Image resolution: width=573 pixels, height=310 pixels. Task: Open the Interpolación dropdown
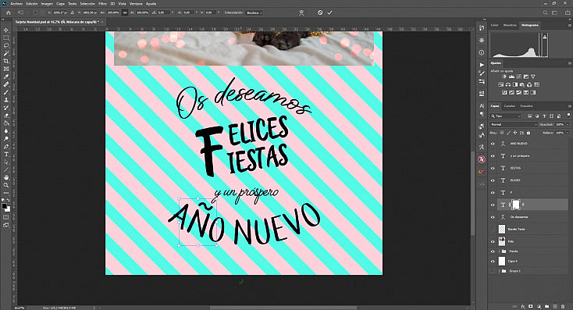254,12
